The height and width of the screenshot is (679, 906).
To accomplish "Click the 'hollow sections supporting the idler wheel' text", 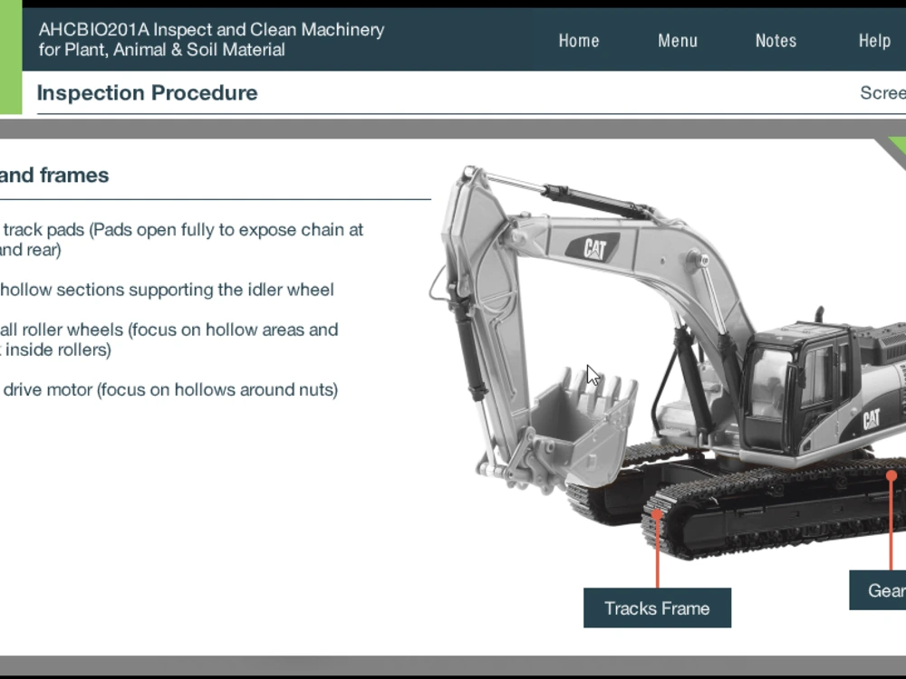I will coord(167,290).
